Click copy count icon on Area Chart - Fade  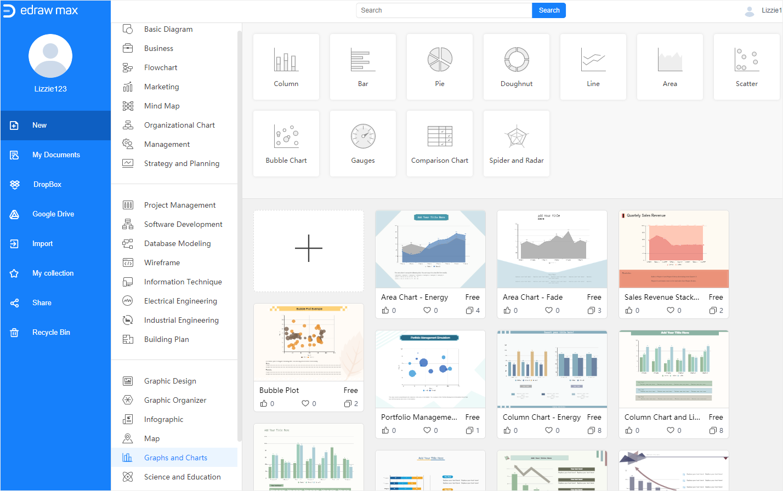pos(591,310)
